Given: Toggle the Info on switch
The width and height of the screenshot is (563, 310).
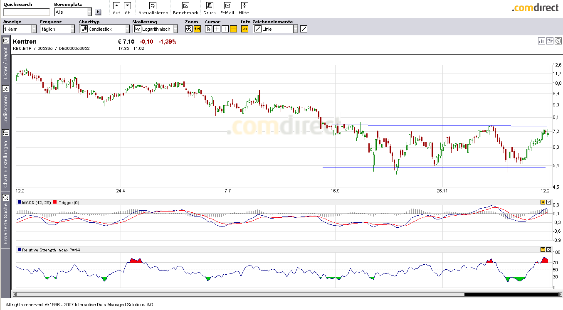Looking at the screenshot, I should click(x=244, y=29).
